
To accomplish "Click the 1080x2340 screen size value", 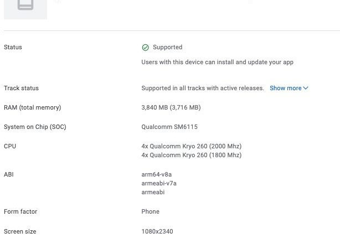I will tap(157, 231).
